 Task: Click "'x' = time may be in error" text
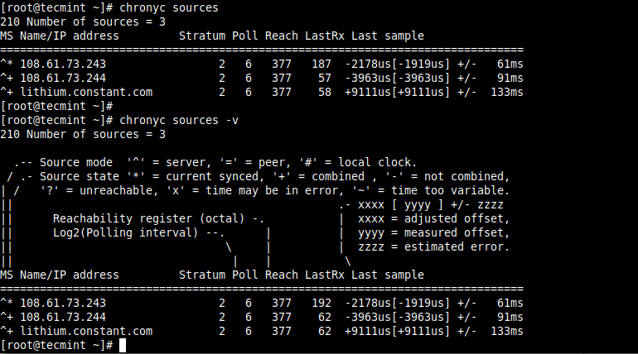point(254,191)
